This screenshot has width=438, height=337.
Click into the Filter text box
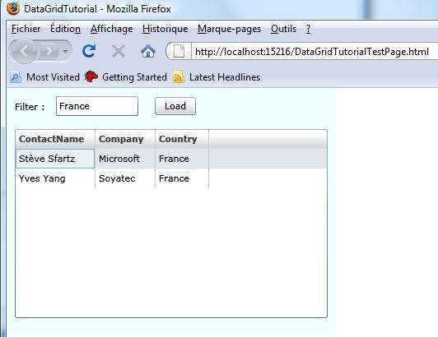pos(97,106)
